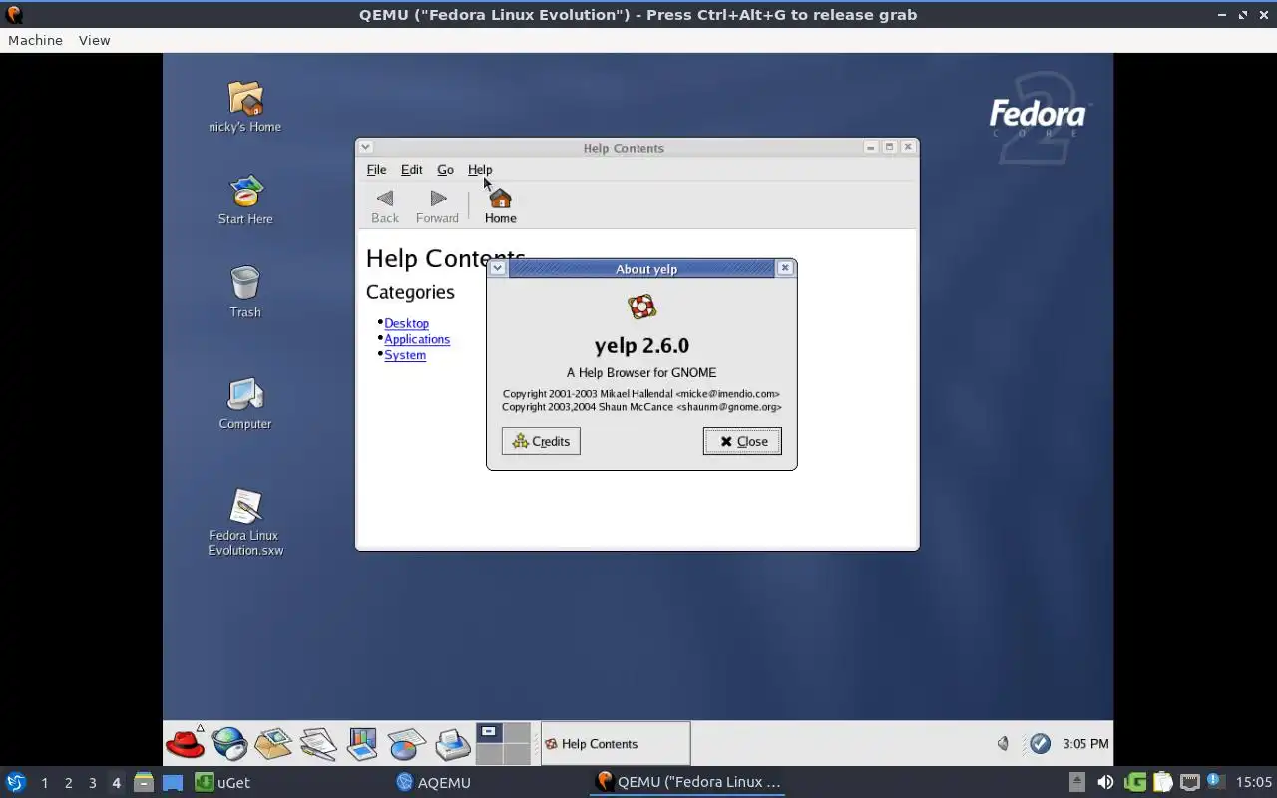Launch email client from Fedora panel
The width and height of the screenshot is (1277, 798).
273,743
